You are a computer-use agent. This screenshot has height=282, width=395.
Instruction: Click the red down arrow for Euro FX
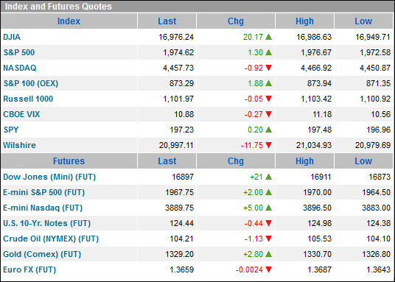coord(268,269)
